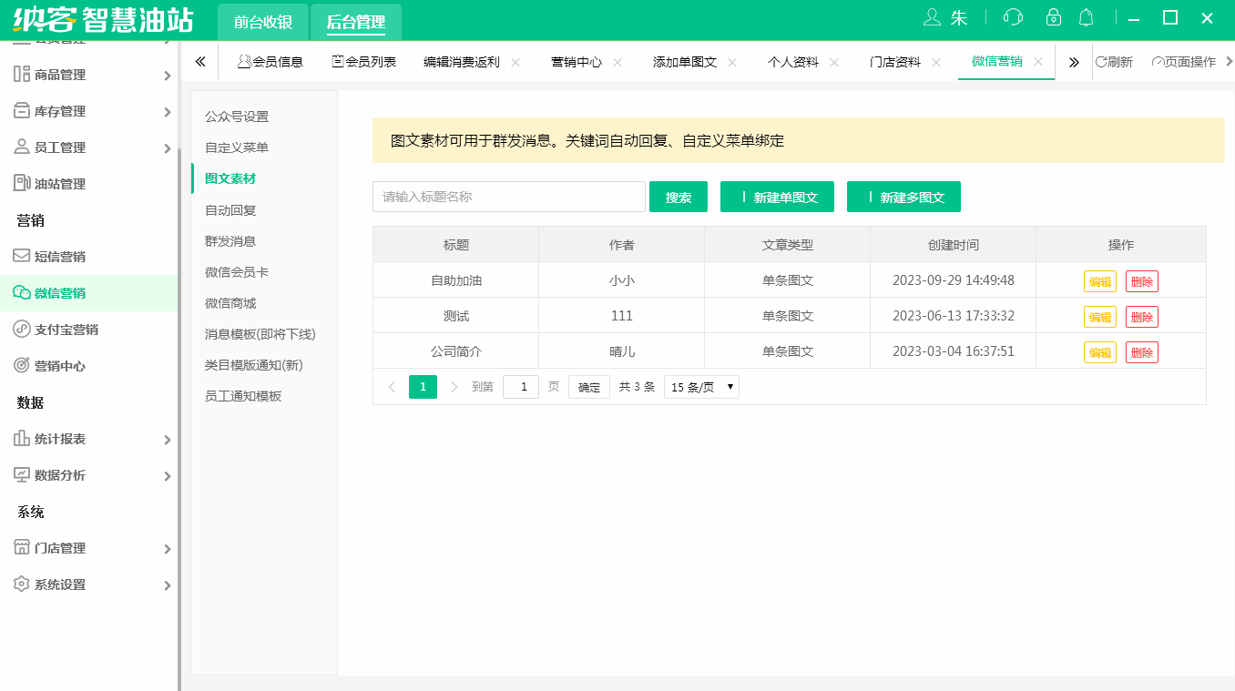Image resolution: width=1235 pixels, height=691 pixels.
Task: Click the title search input field
Action: (x=508, y=197)
